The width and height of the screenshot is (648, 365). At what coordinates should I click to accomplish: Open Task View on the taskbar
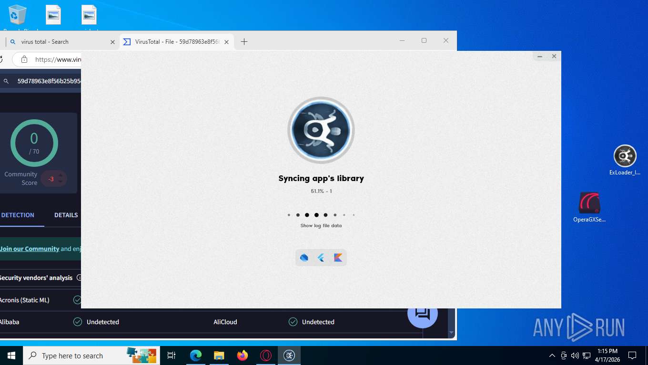(x=172, y=355)
